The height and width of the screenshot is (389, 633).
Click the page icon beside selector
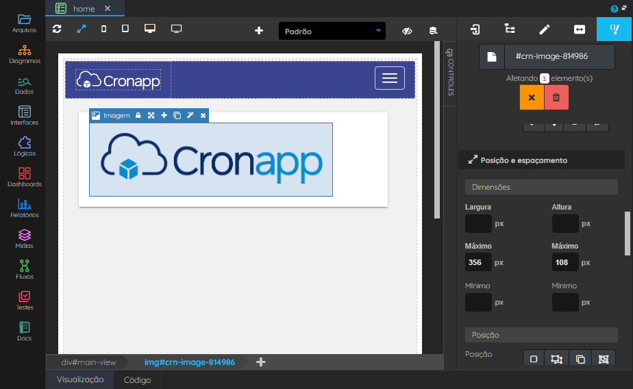(x=492, y=57)
